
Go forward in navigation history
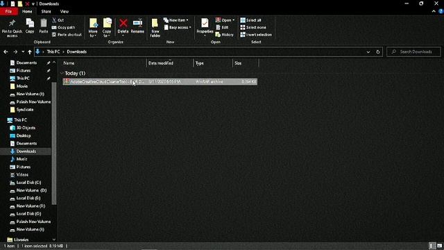tap(15, 52)
